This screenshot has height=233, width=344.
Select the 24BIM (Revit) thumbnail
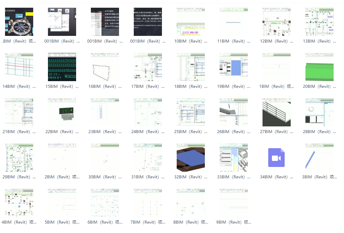148,112
